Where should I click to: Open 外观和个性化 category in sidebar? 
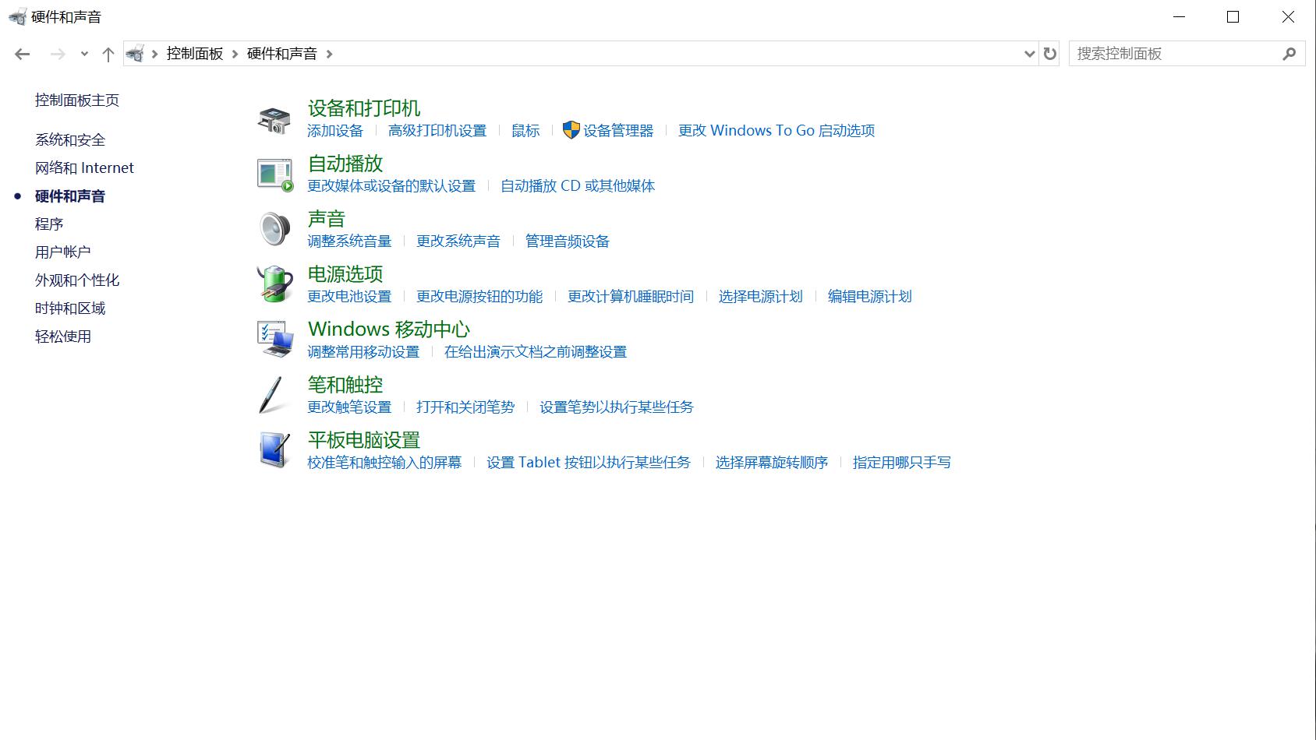click(x=77, y=280)
